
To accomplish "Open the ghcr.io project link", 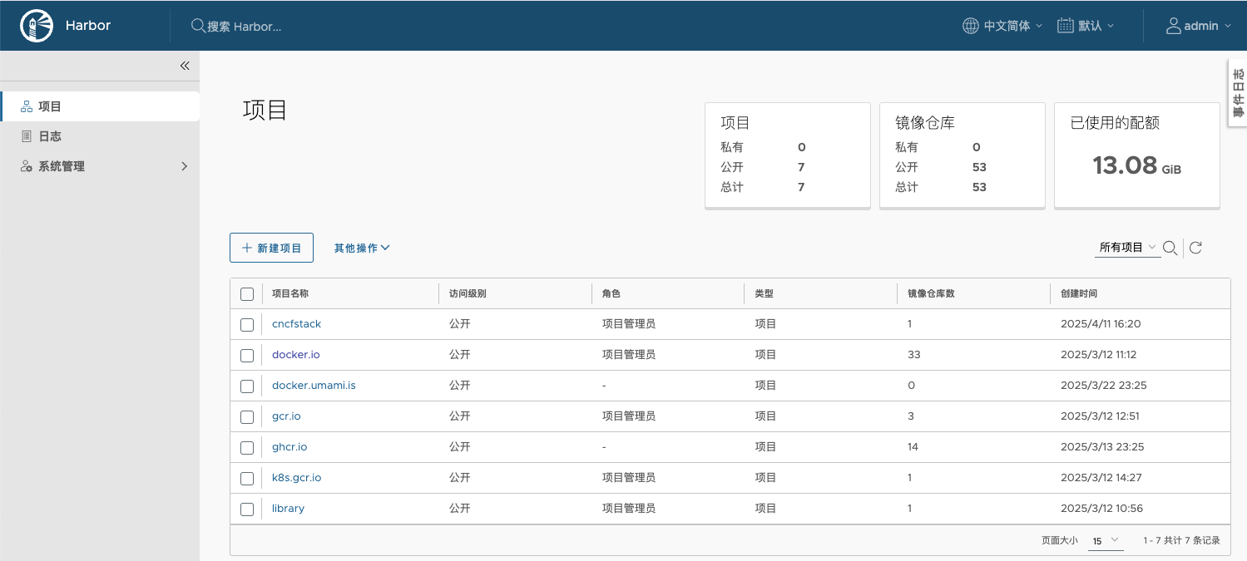I will pyautogui.click(x=289, y=447).
